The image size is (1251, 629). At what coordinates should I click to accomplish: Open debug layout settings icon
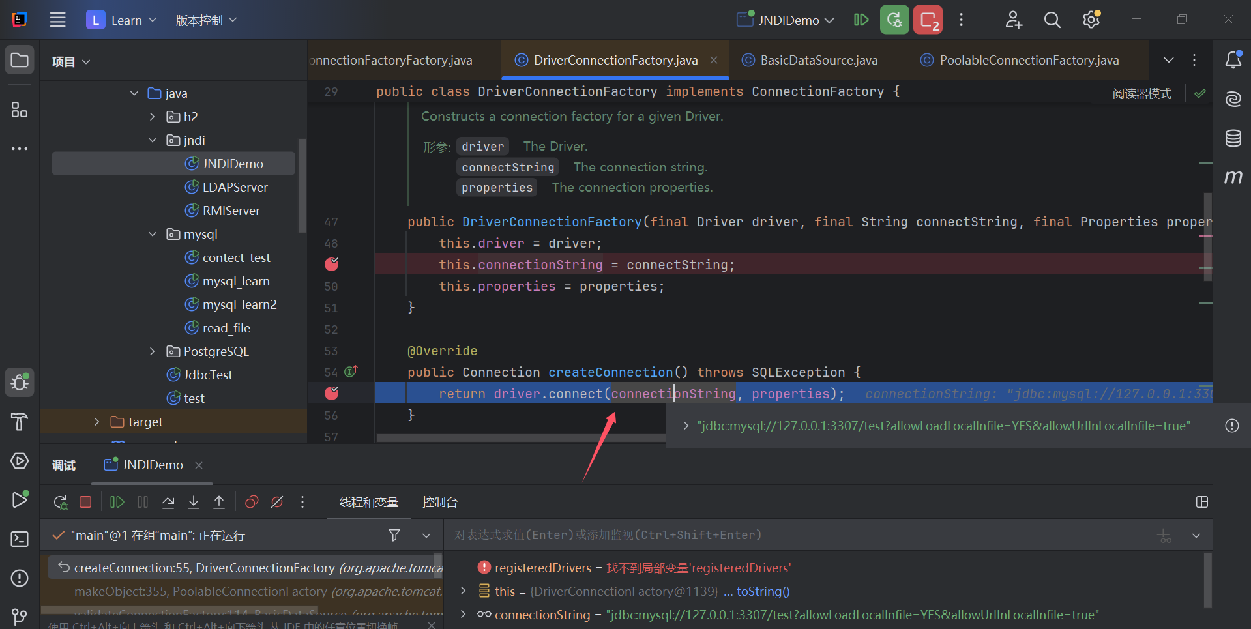coord(1202,502)
